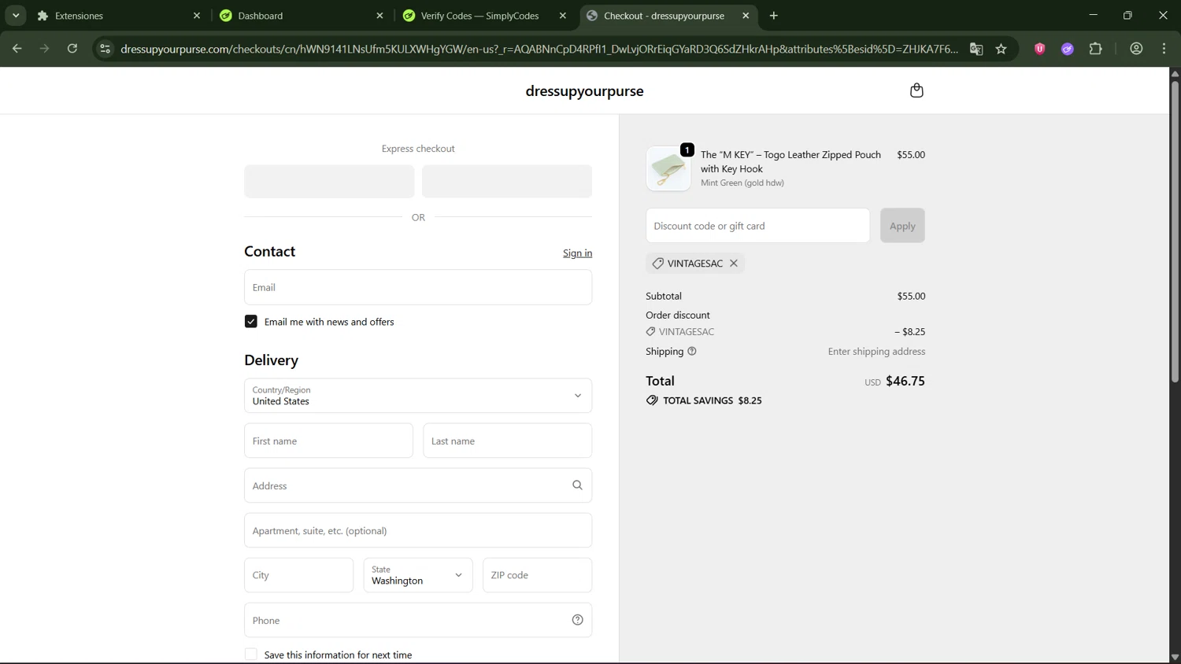Focus the Last name field

pyautogui.click(x=507, y=441)
